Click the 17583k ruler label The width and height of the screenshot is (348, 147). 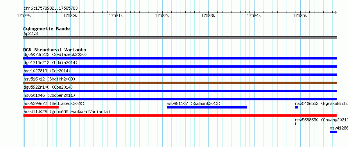pyautogui.click(x=208, y=16)
